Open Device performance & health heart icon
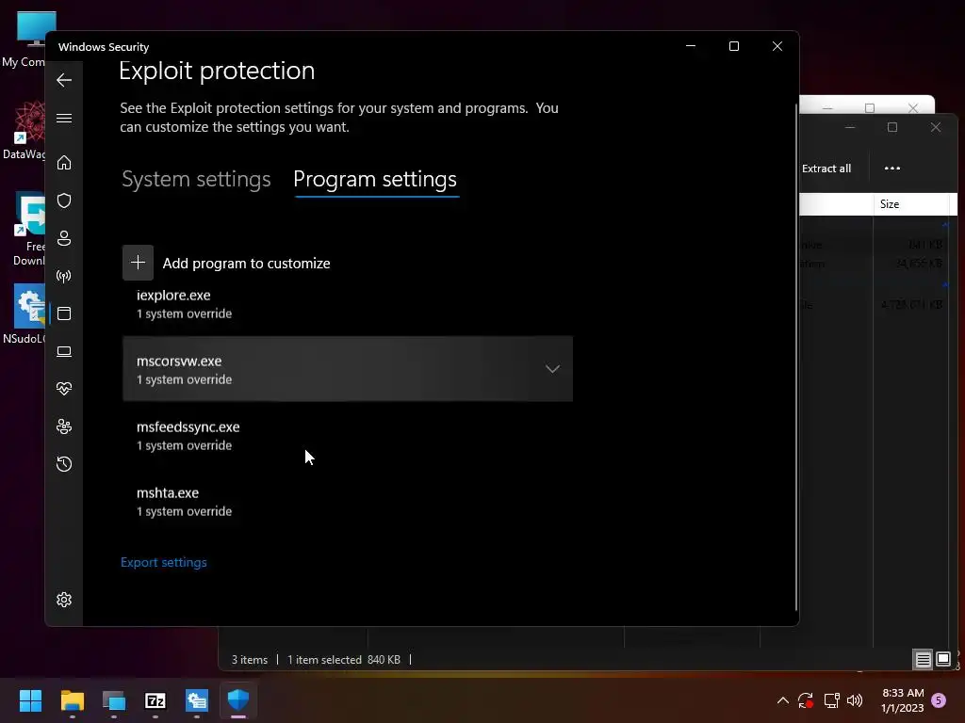This screenshot has height=723, width=965. [64, 389]
